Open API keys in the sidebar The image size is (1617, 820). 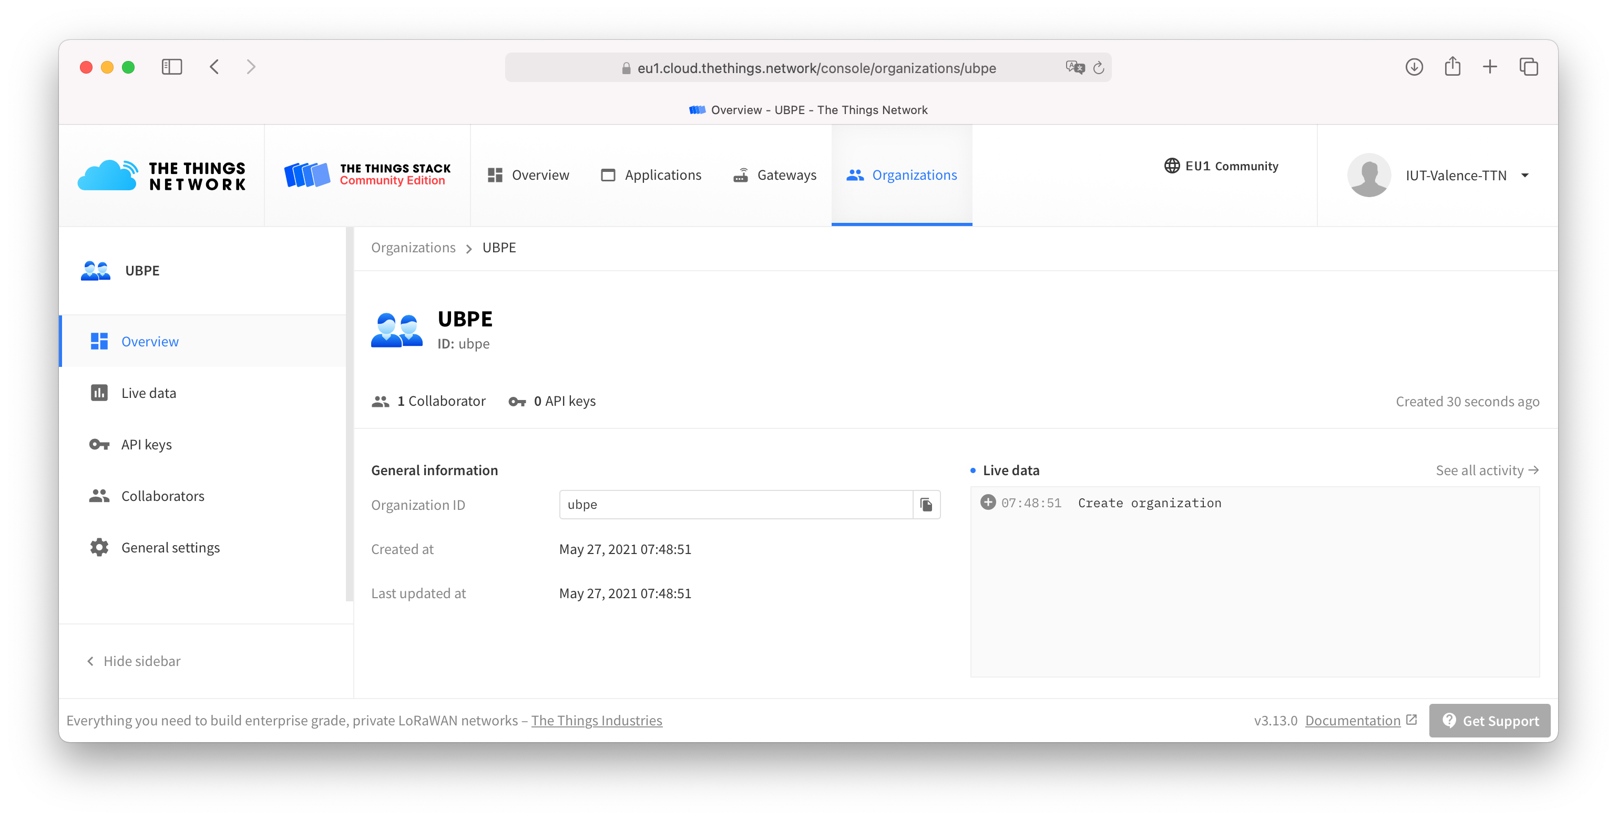click(x=202, y=444)
